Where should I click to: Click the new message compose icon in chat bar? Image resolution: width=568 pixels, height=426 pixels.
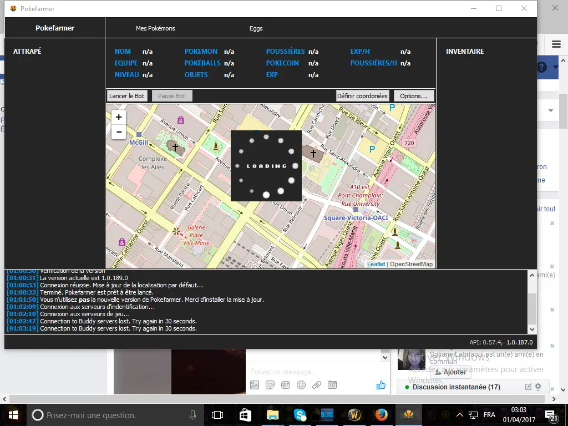[x=528, y=387]
